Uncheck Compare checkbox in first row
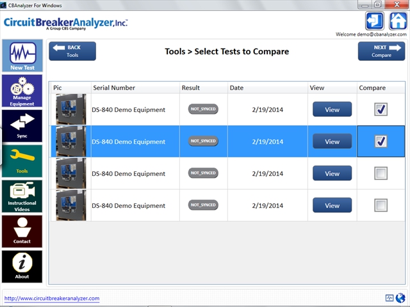 tap(381, 109)
